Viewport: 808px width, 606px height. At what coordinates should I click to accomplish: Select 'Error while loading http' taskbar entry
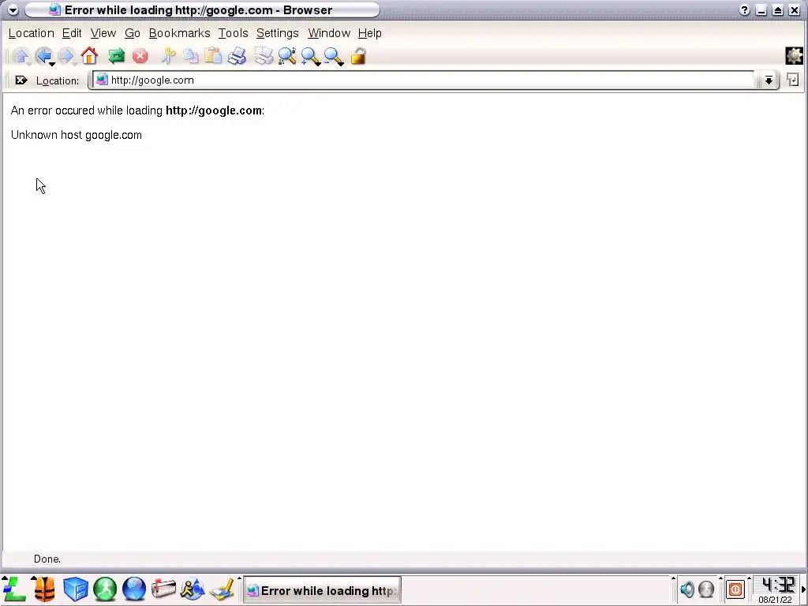pyautogui.click(x=322, y=590)
